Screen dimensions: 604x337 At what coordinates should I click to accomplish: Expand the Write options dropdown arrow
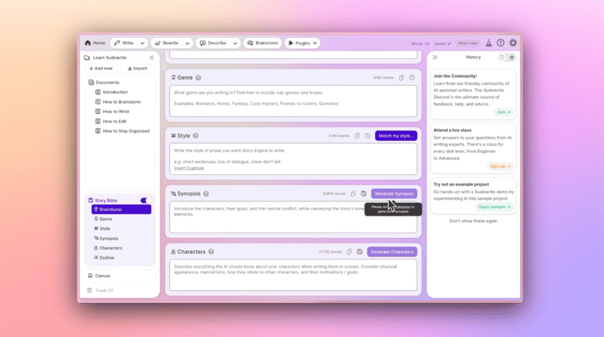(x=143, y=43)
